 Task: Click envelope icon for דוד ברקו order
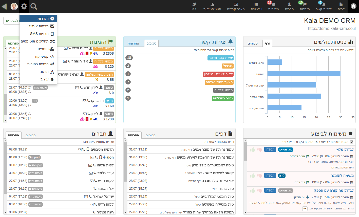[x=84, y=101]
